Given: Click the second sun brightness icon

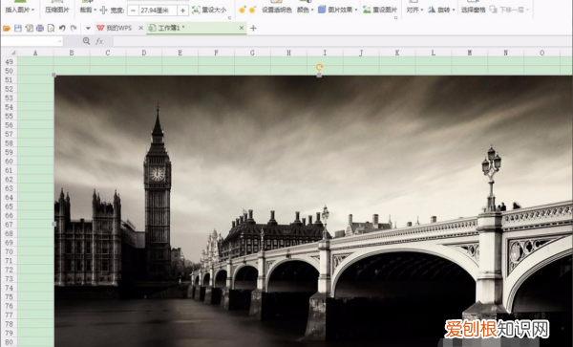Looking at the screenshot, I should pos(252,10).
